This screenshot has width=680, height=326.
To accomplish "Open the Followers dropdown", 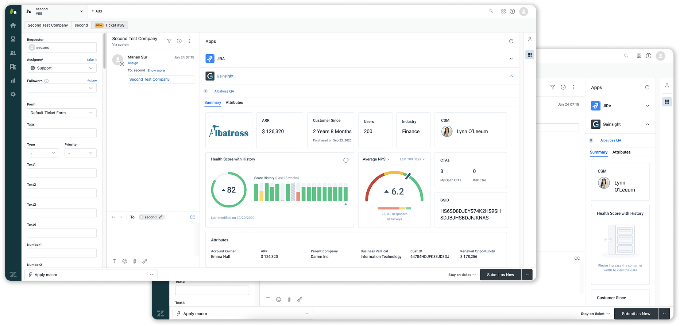I will pyautogui.click(x=62, y=88).
